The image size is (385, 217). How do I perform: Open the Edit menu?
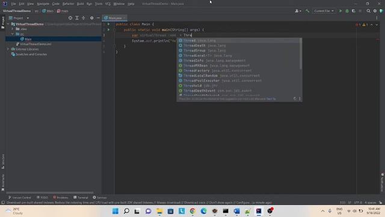(22, 4)
